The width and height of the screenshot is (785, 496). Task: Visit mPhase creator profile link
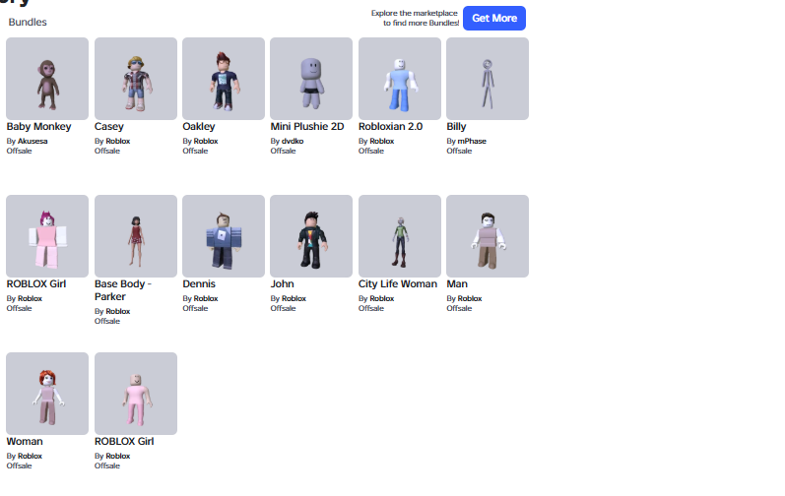472,141
